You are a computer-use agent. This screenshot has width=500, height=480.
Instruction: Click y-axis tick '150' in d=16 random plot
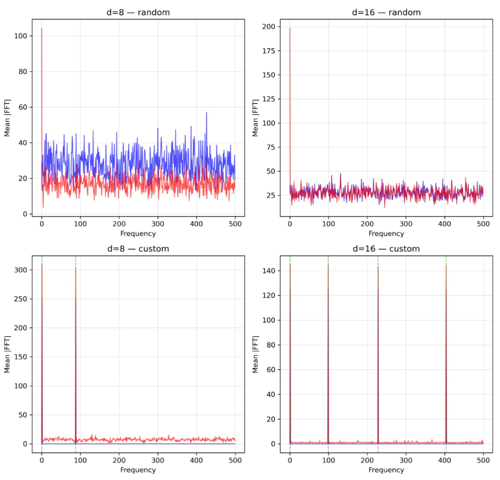click(269, 75)
